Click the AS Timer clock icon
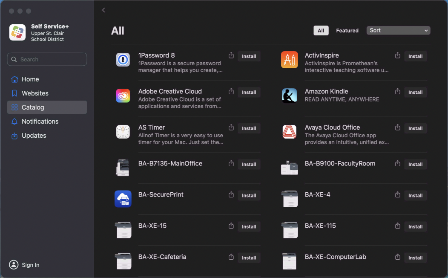 coord(123,132)
